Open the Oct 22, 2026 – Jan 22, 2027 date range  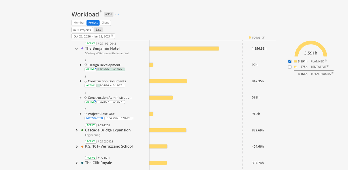point(93,36)
